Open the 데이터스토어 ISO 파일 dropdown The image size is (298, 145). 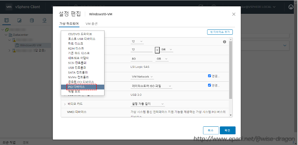(152, 86)
